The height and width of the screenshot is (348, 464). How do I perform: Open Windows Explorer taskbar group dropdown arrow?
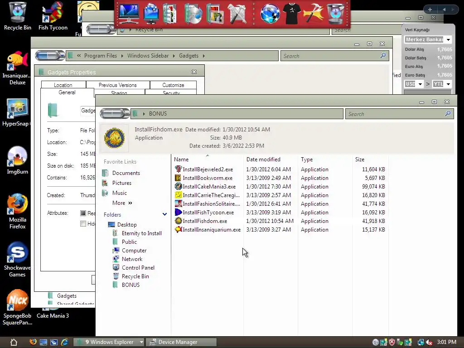pyautogui.click(x=141, y=342)
